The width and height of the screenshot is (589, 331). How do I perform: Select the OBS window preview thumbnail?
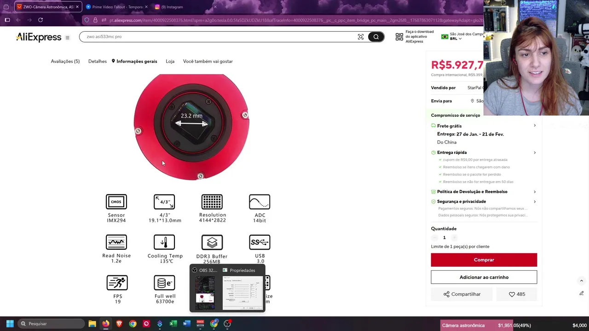click(205, 293)
